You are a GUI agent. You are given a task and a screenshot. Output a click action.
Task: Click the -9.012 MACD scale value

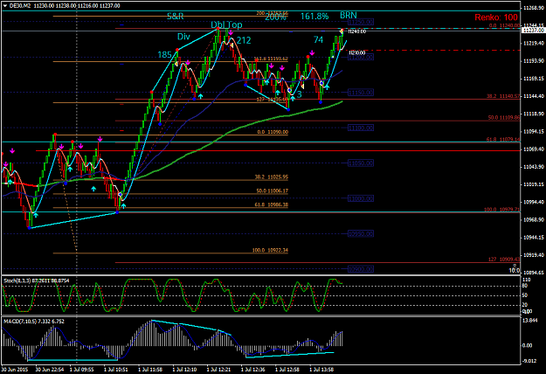[x=530, y=361]
